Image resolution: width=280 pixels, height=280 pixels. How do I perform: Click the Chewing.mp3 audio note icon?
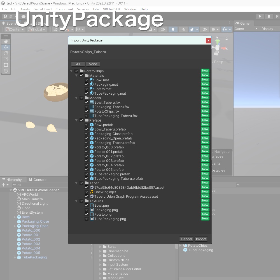[92, 192]
